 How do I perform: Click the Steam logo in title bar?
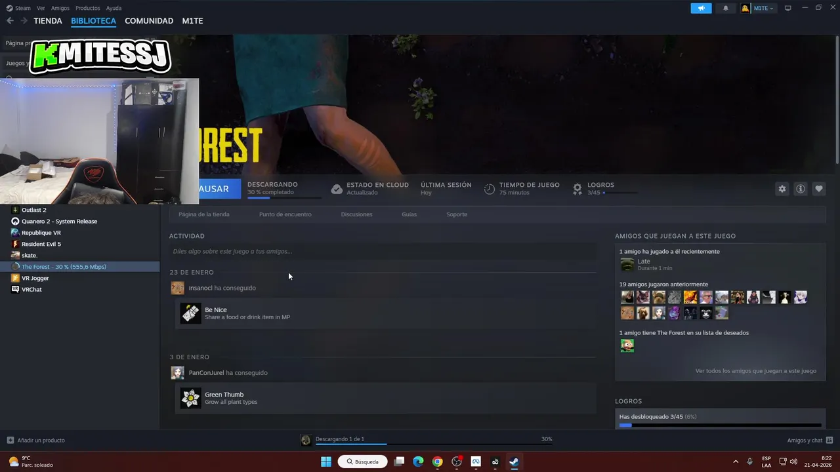click(x=9, y=8)
